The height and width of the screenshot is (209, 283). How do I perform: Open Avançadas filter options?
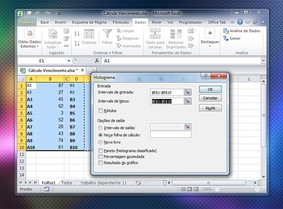coord(129,46)
